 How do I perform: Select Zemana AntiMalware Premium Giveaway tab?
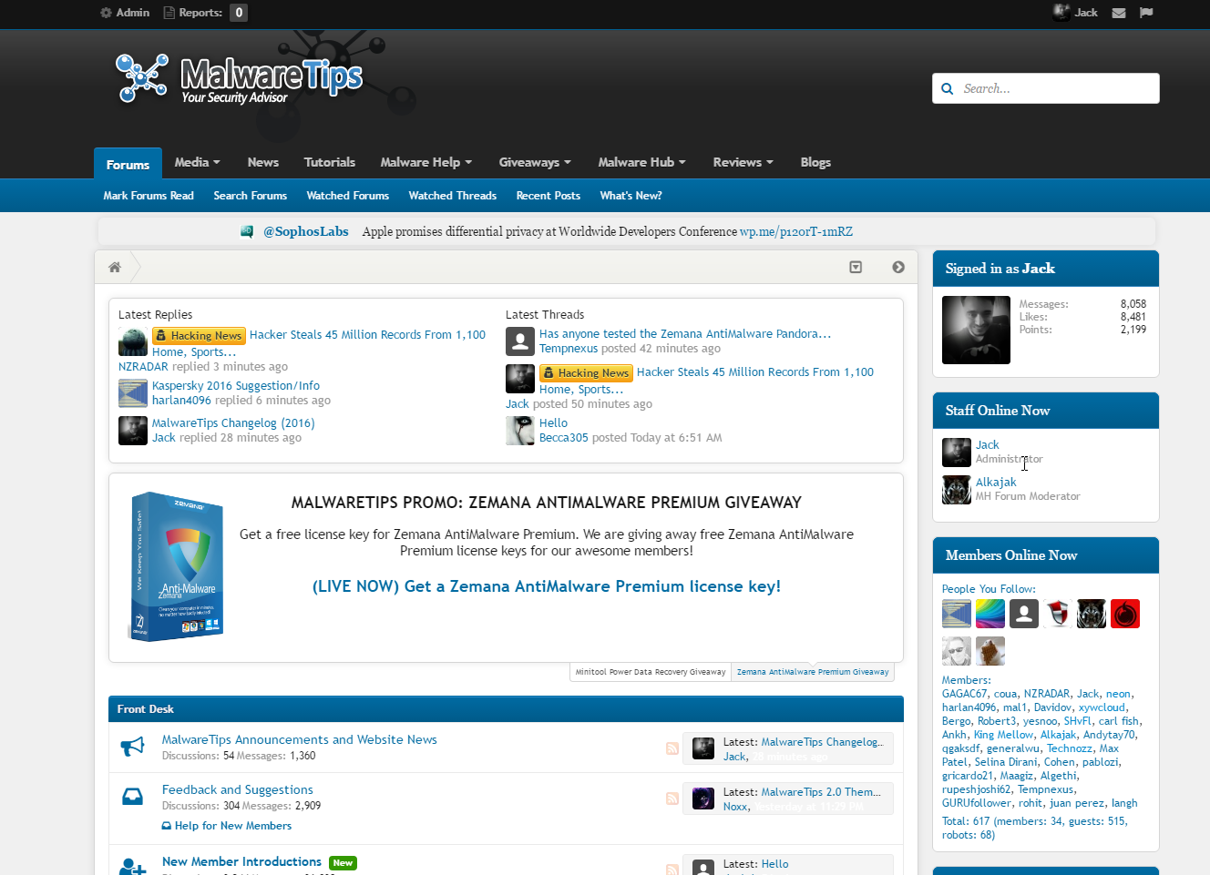(813, 672)
